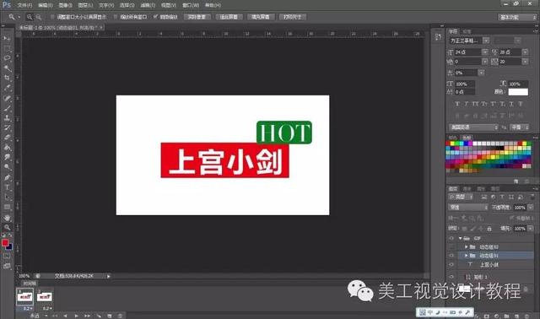Hide the 矩形 1 layer
Image resolution: width=540 pixels, height=319 pixels.
451,277
